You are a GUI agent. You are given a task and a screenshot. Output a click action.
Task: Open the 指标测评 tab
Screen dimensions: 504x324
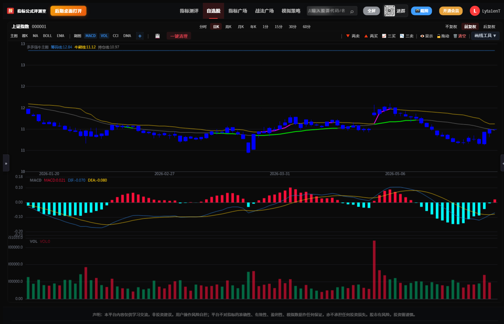189,11
